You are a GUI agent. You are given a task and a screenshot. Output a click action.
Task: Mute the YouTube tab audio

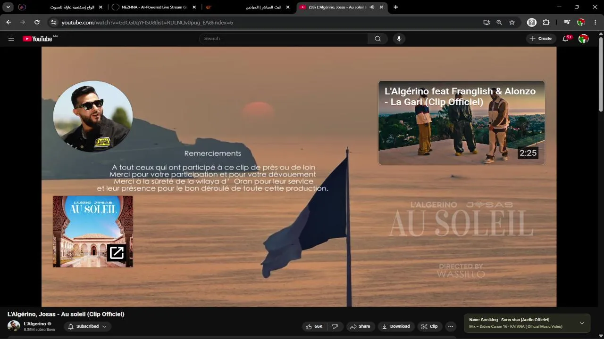(372, 7)
